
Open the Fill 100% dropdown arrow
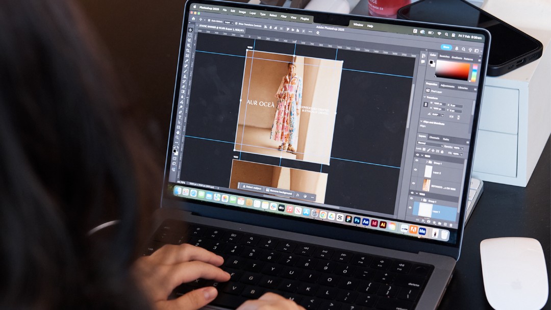pyautogui.click(x=461, y=154)
